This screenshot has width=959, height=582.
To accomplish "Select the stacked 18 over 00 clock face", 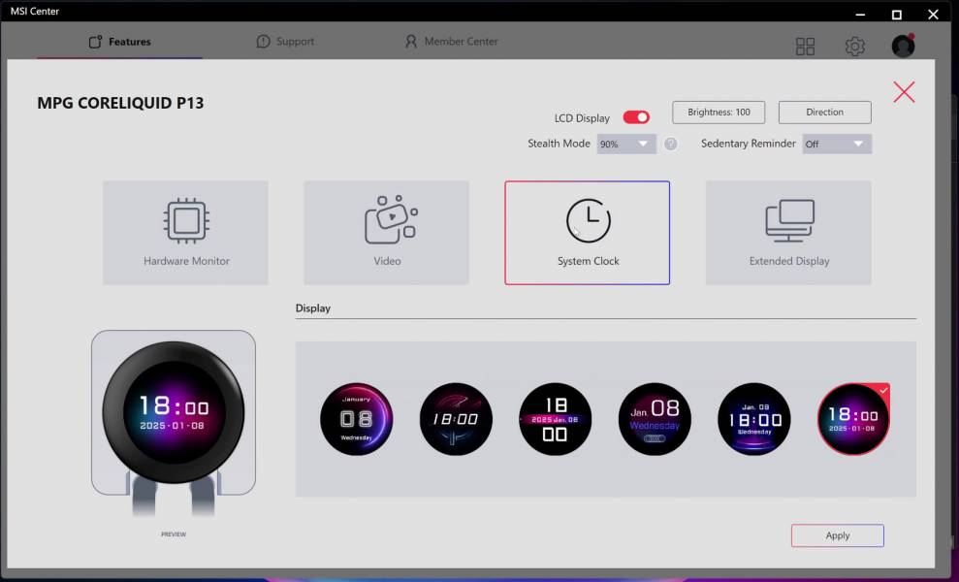I will click(556, 419).
